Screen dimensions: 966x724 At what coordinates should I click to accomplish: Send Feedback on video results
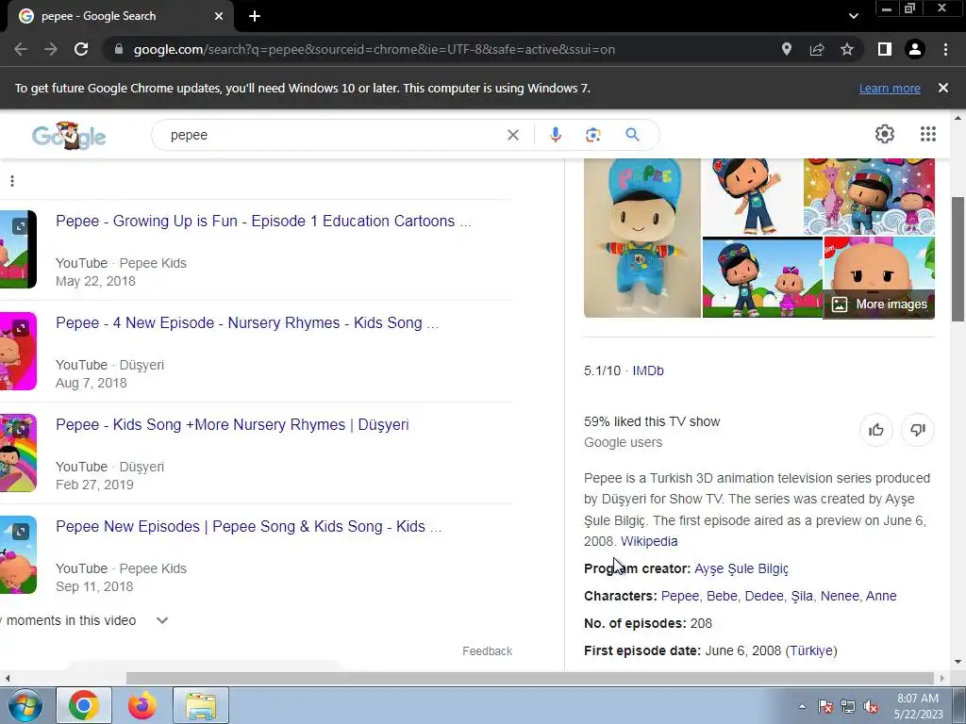click(488, 650)
